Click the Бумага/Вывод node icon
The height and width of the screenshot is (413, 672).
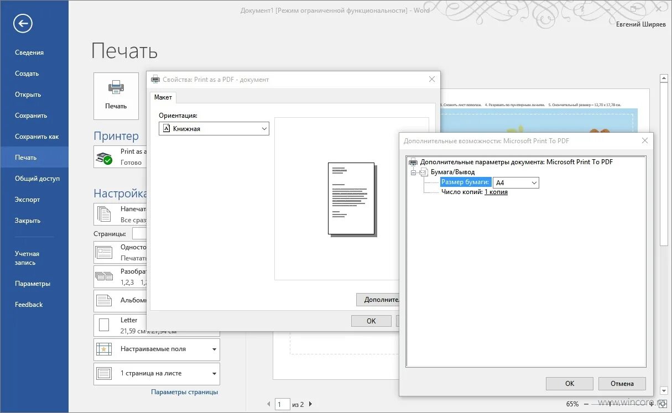[424, 172]
